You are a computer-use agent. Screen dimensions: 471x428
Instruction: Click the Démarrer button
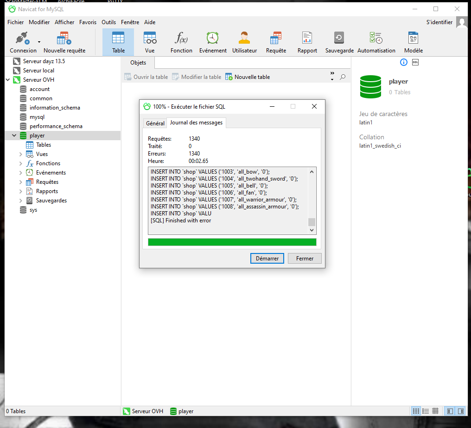pyautogui.click(x=267, y=259)
